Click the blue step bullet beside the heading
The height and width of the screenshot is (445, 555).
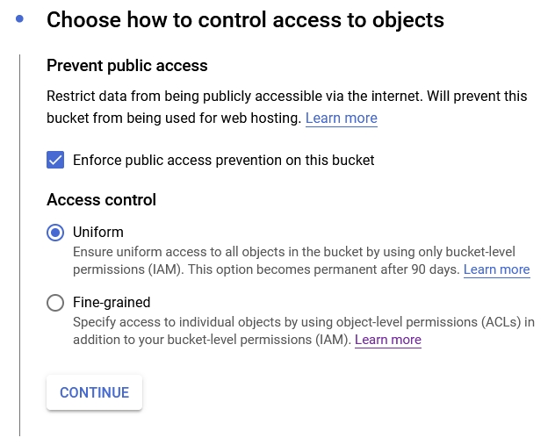[19, 18]
